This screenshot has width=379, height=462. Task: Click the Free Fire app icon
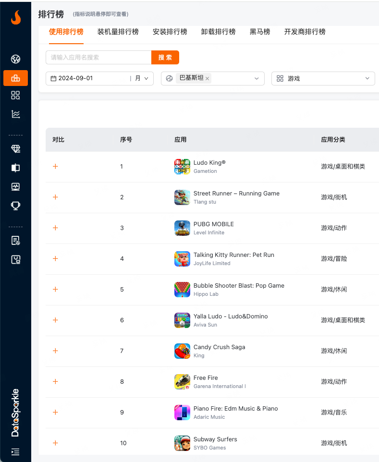[182, 382]
